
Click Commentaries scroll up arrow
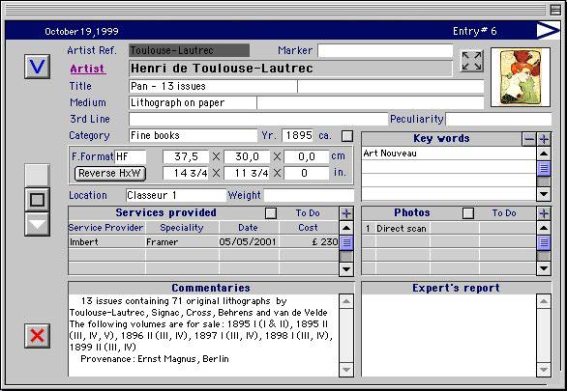tap(346, 301)
